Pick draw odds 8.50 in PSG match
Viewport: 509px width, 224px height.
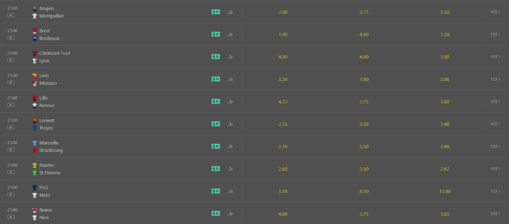tap(364, 191)
